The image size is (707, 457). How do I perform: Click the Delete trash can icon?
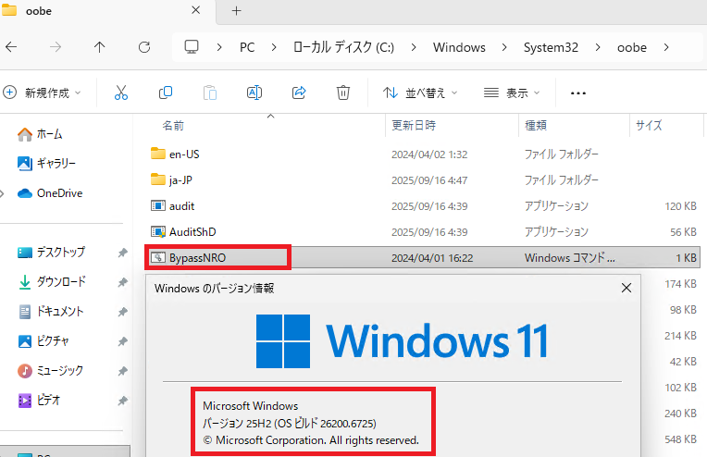coord(343,93)
